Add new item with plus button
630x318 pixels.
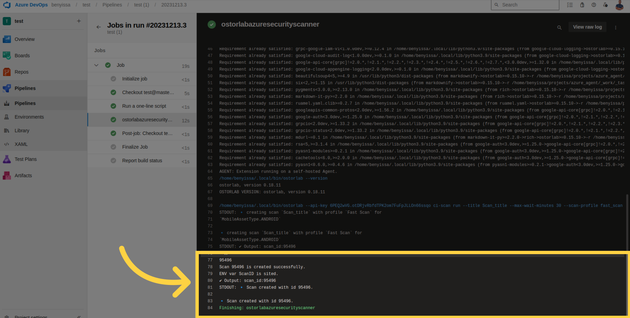[79, 21]
